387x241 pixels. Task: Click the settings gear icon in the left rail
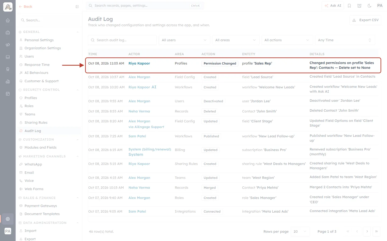8,219
